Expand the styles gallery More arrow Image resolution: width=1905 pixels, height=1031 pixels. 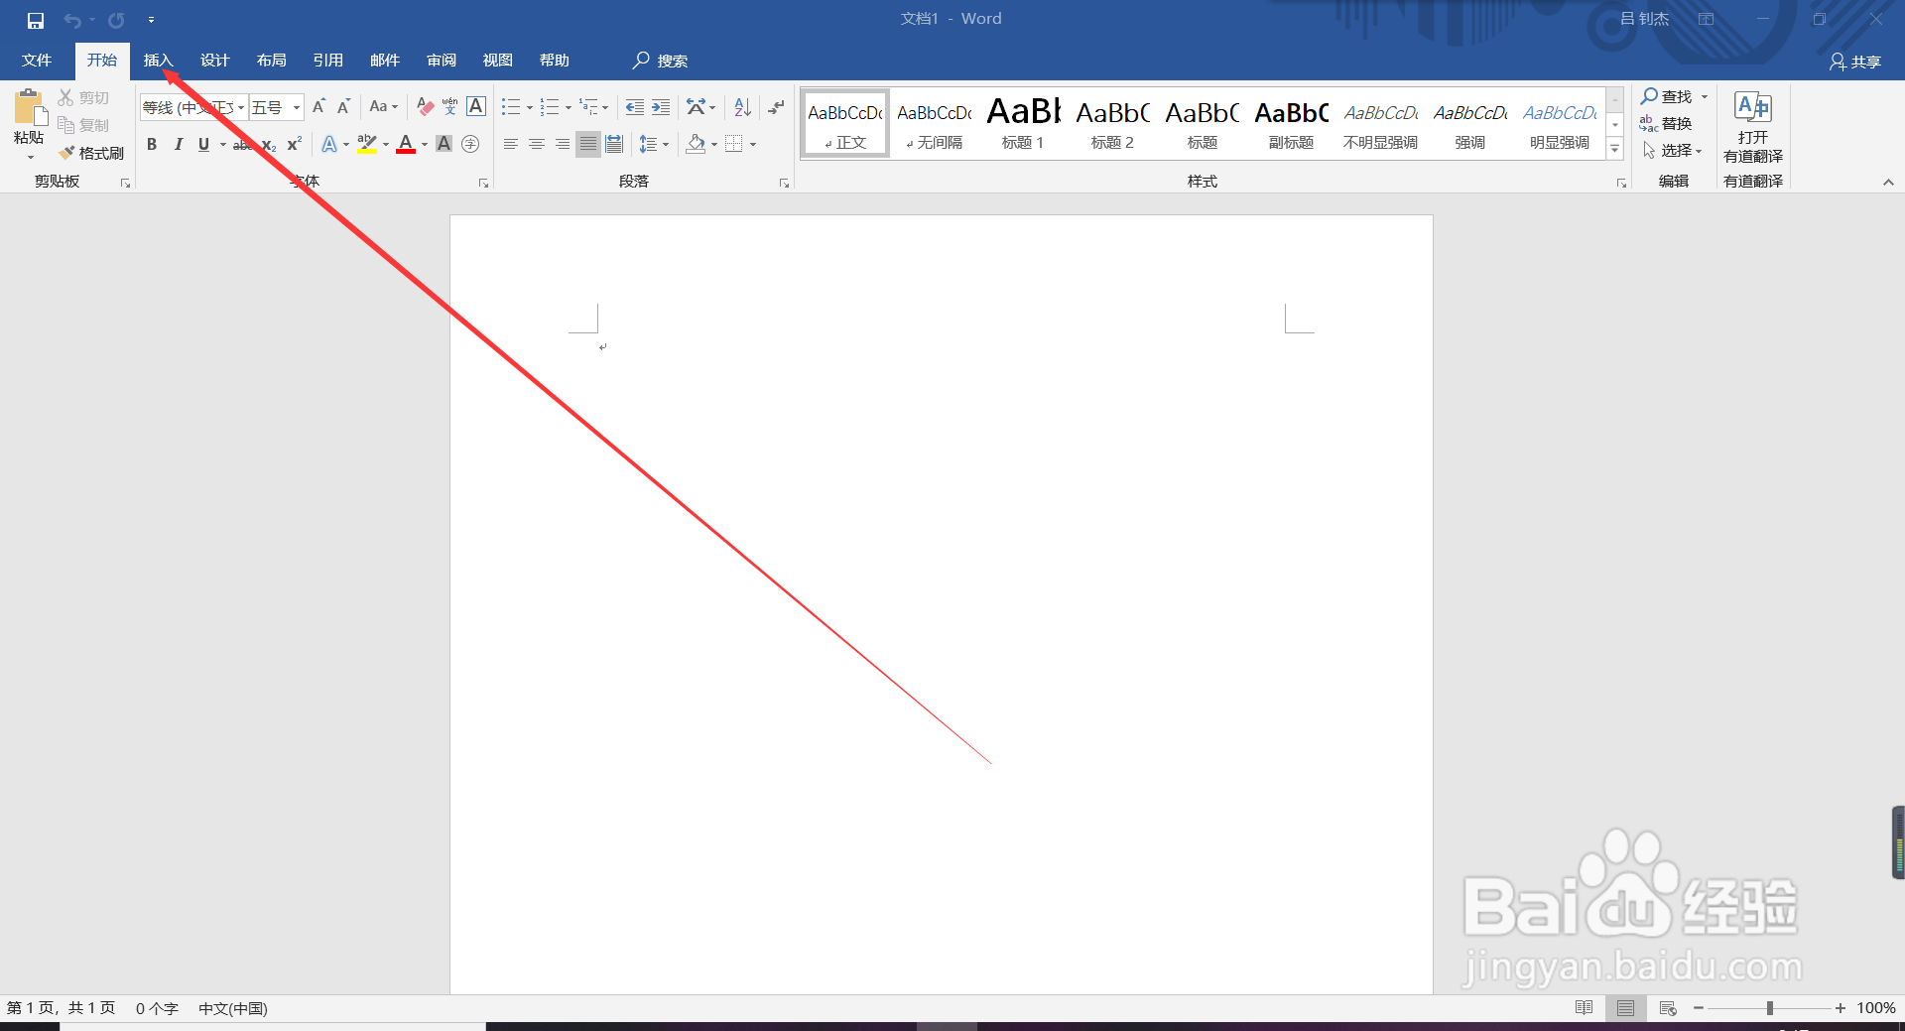point(1615,149)
